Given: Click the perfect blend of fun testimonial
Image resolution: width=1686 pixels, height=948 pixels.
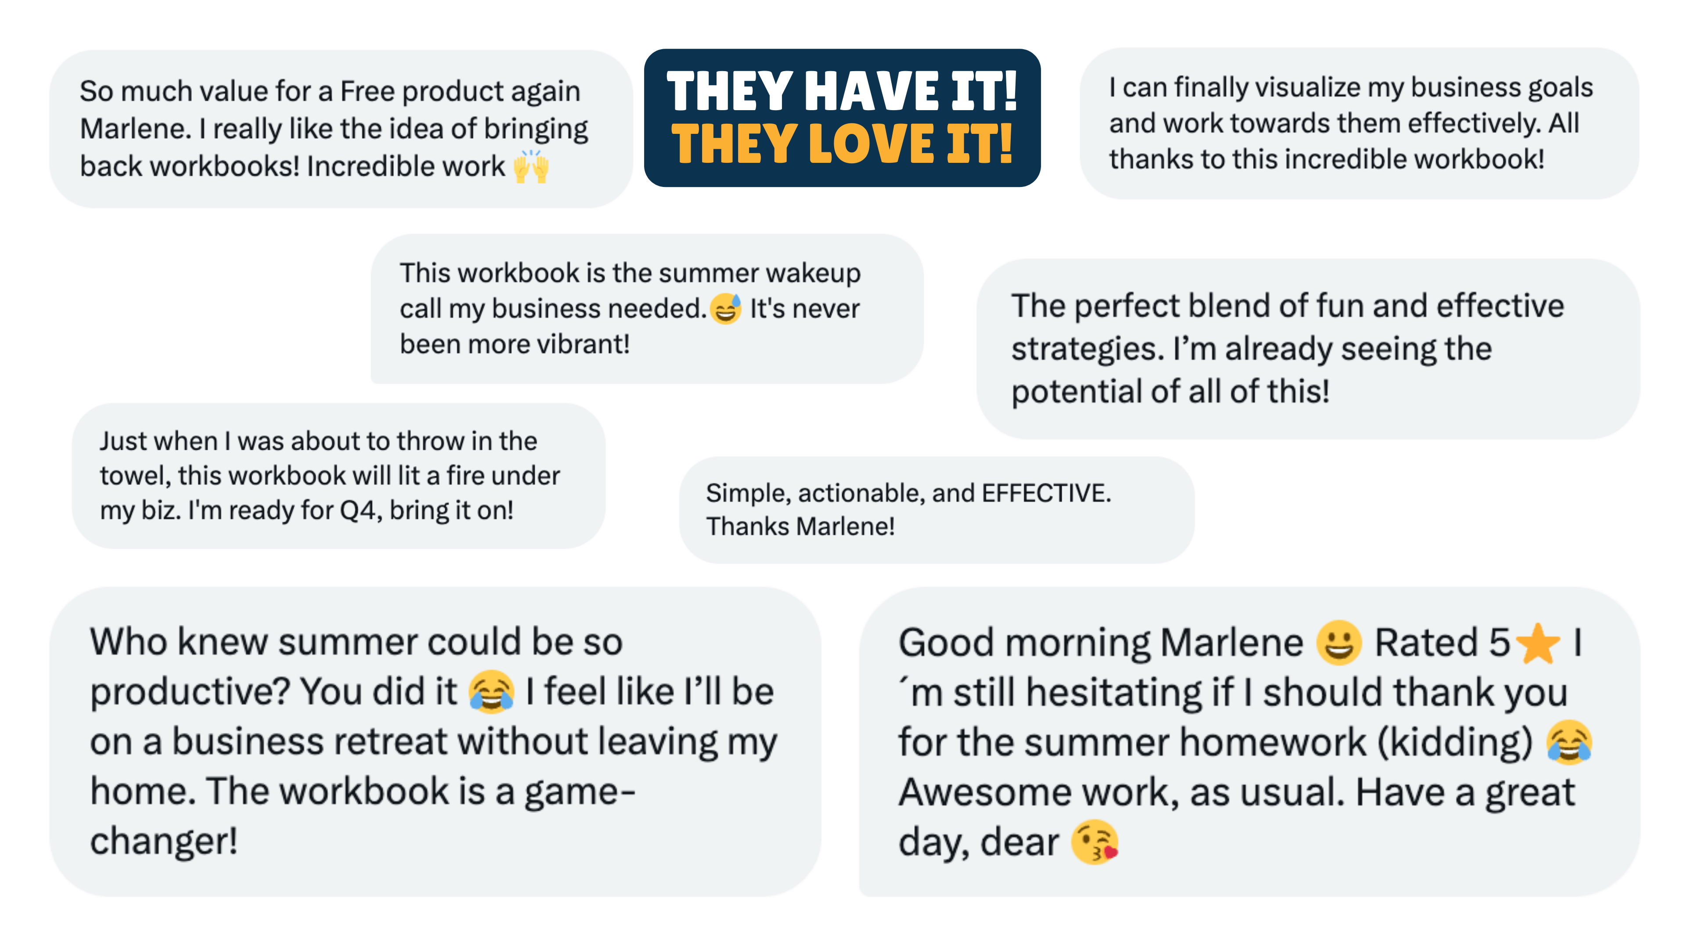Looking at the screenshot, I should point(1308,349).
